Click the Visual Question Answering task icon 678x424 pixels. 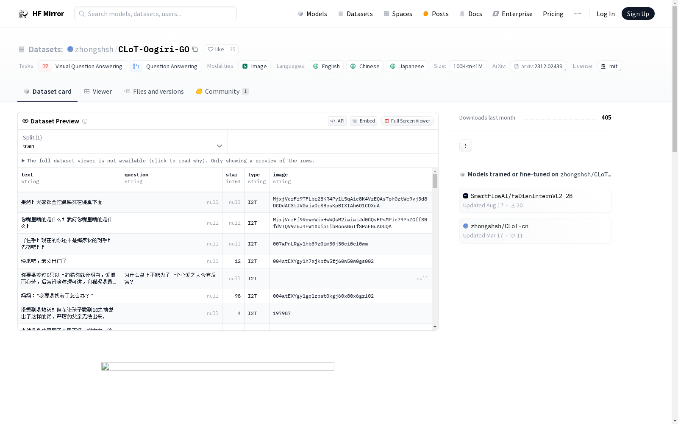[x=45, y=66]
